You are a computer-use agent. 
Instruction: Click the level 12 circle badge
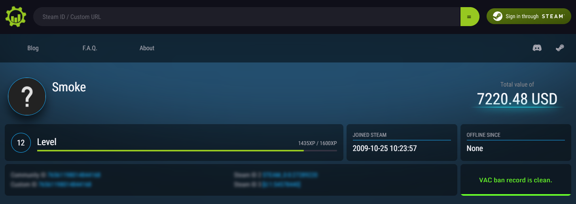[x=21, y=143]
